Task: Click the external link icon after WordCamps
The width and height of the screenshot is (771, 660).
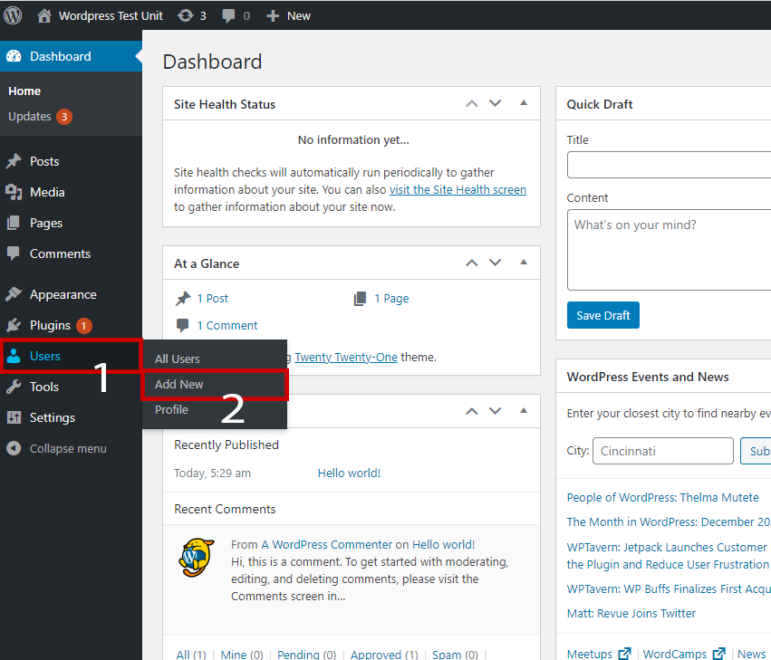Action: (718, 654)
